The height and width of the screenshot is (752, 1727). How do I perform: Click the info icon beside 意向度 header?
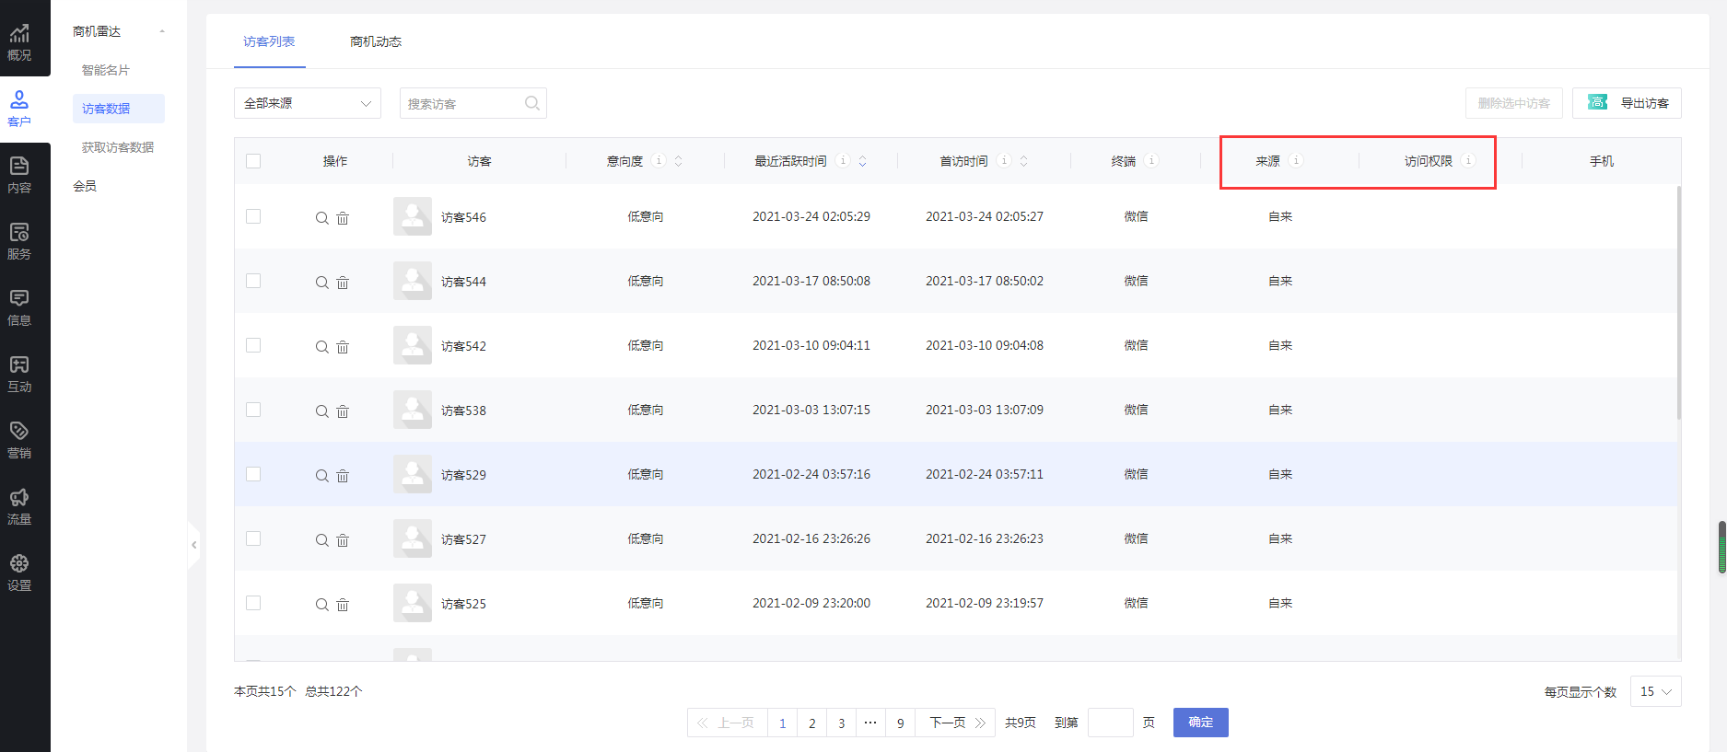pos(659,160)
